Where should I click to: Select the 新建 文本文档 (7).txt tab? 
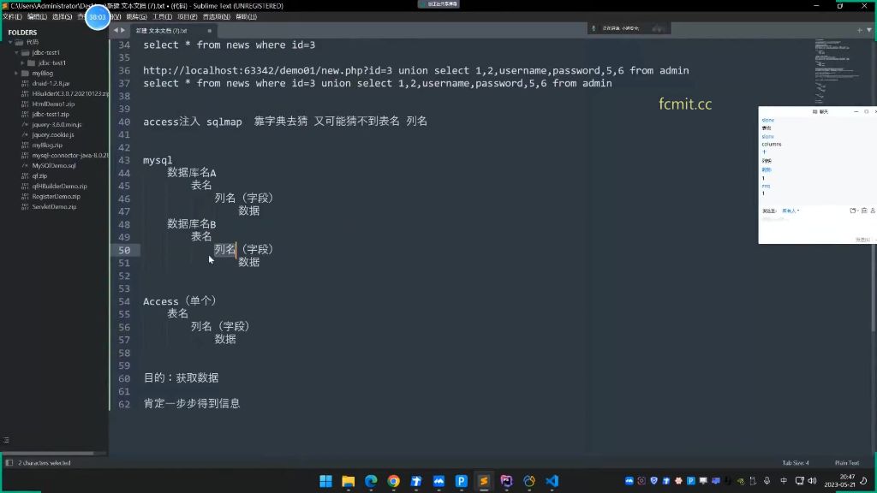click(x=162, y=31)
